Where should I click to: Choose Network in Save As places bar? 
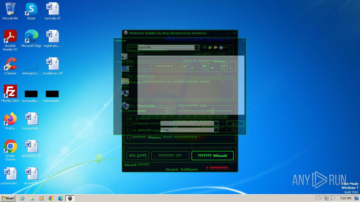pyautogui.click(x=125, y=107)
